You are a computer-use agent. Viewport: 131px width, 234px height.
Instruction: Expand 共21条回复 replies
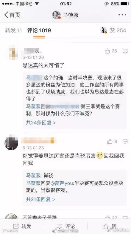tap(40, 199)
